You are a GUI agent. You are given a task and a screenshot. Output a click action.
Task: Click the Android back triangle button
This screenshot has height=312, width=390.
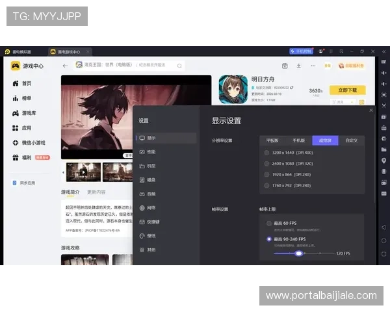pyautogui.click(x=383, y=227)
